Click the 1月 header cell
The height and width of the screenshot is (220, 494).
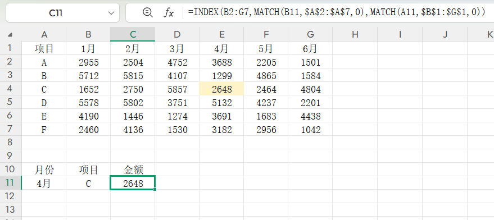click(88, 48)
